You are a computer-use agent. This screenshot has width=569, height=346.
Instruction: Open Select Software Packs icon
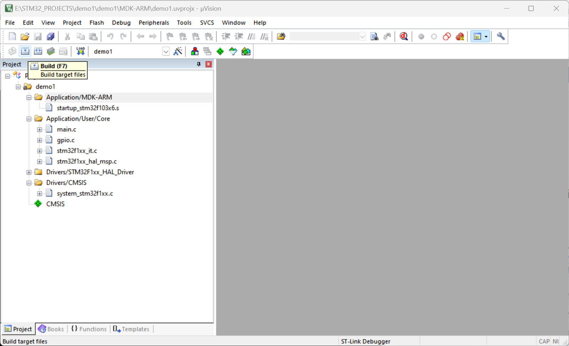tap(233, 51)
